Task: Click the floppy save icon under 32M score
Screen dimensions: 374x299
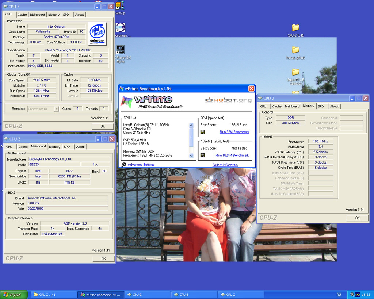Action: tap(202, 132)
